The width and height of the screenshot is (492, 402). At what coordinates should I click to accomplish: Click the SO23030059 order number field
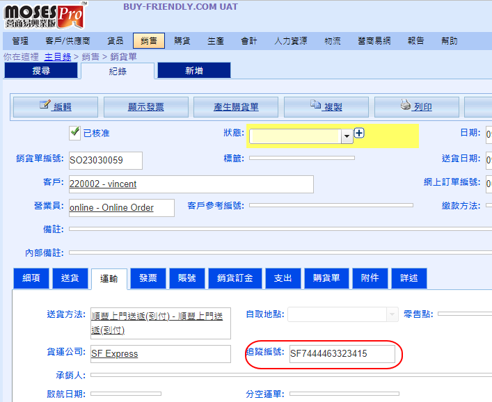pos(106,161)
